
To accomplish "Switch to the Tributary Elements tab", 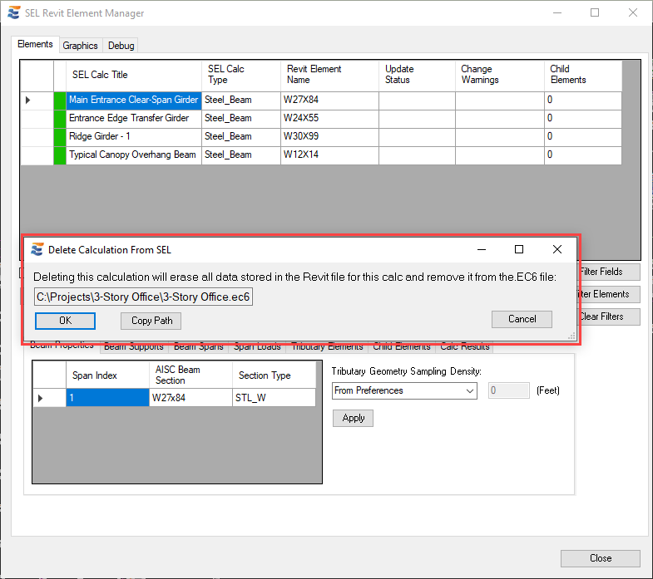I will [327, 347].
